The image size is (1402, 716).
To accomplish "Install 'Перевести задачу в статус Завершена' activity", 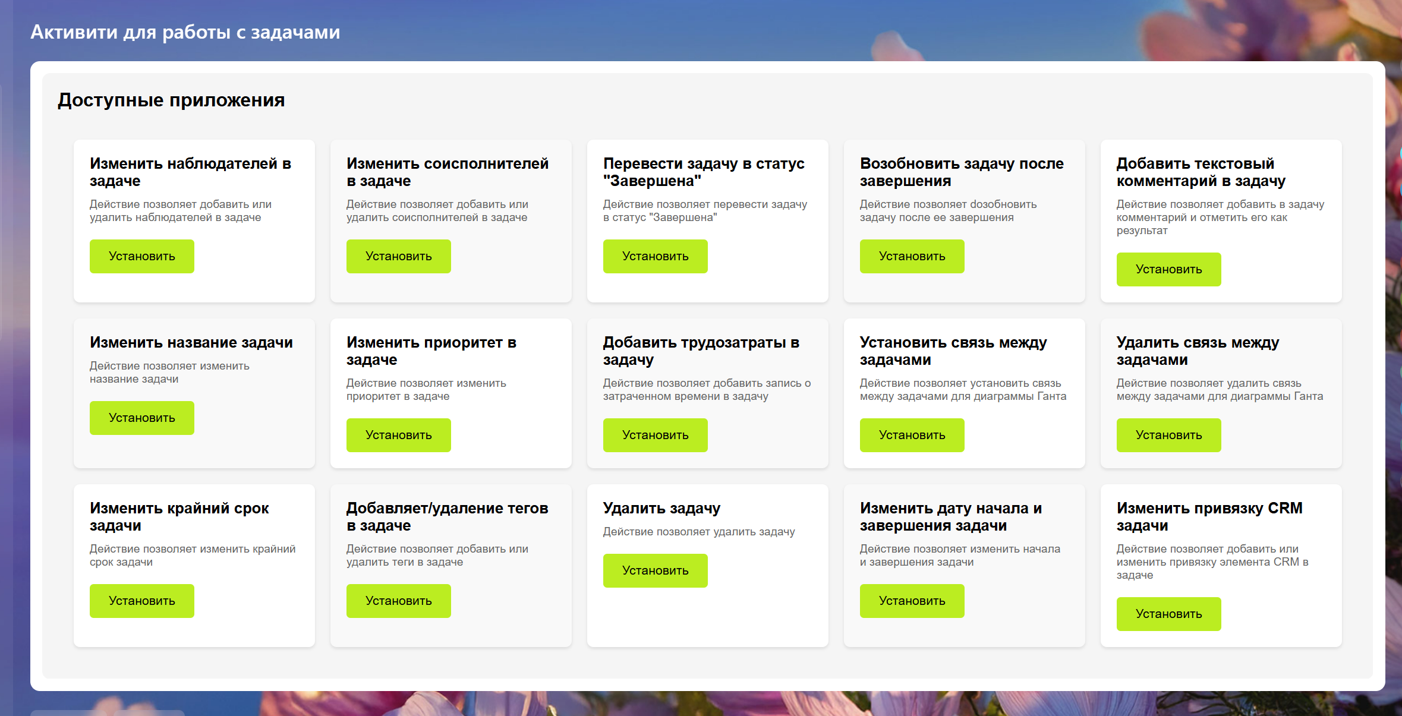I will [x=655, y=256].
